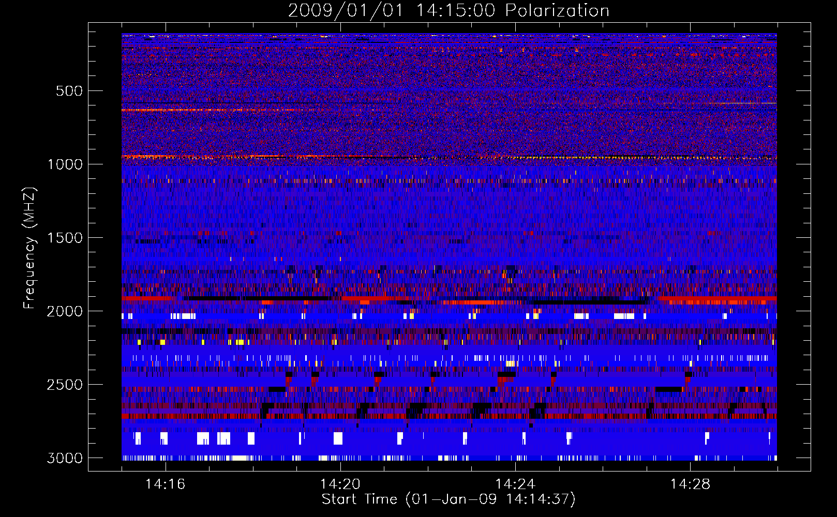This screenshot has width=837, height=517.
Task: Click the 1500 frequency tick label
Action: click(x=65, y=238)
